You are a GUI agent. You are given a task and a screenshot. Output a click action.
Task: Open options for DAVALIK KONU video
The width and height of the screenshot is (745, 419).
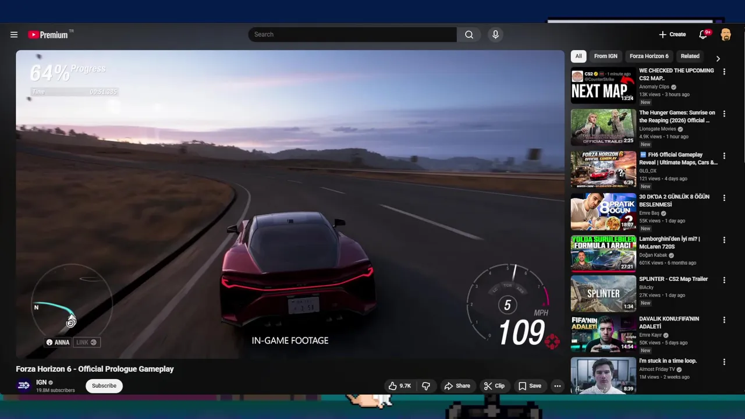[x=724, y=320]
